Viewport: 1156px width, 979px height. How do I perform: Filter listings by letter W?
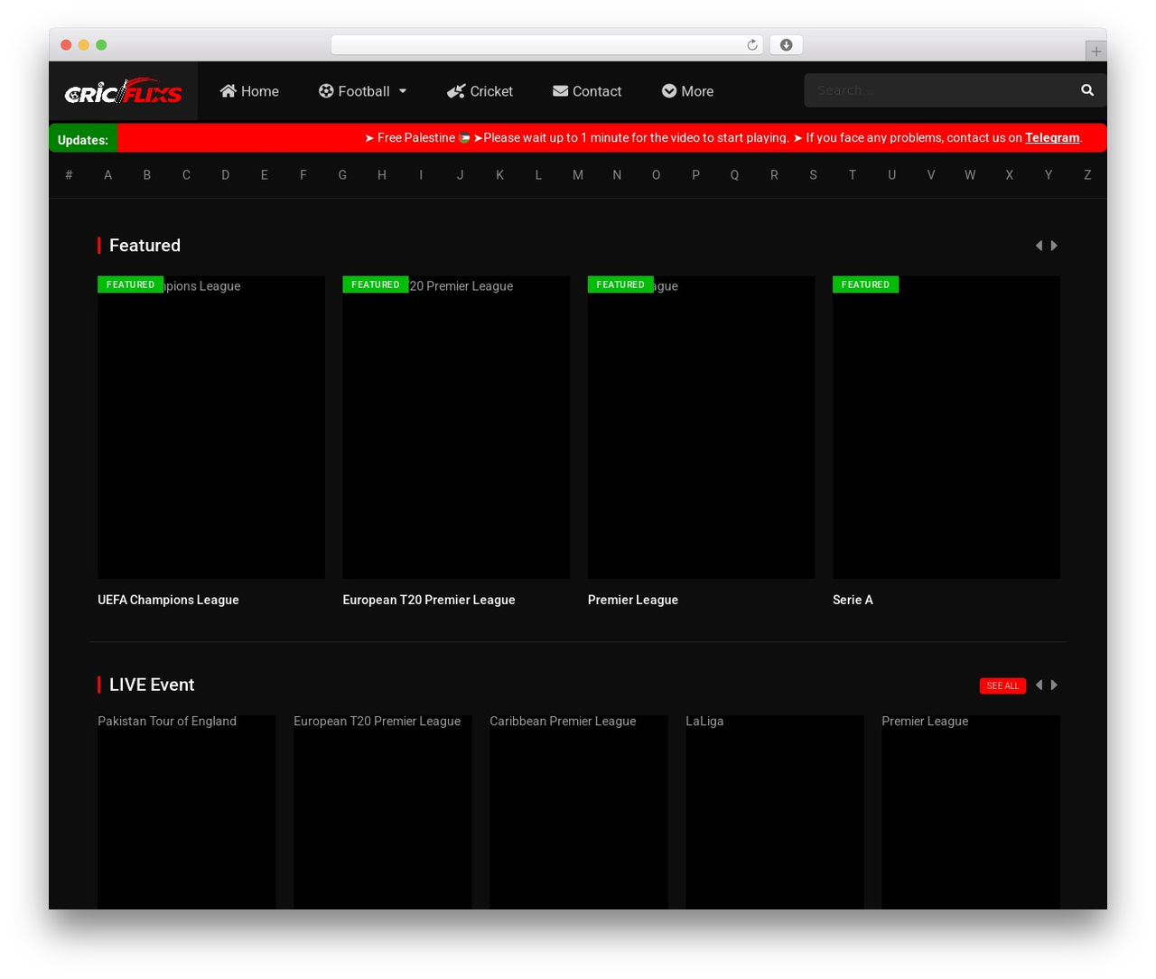[970, 175]
